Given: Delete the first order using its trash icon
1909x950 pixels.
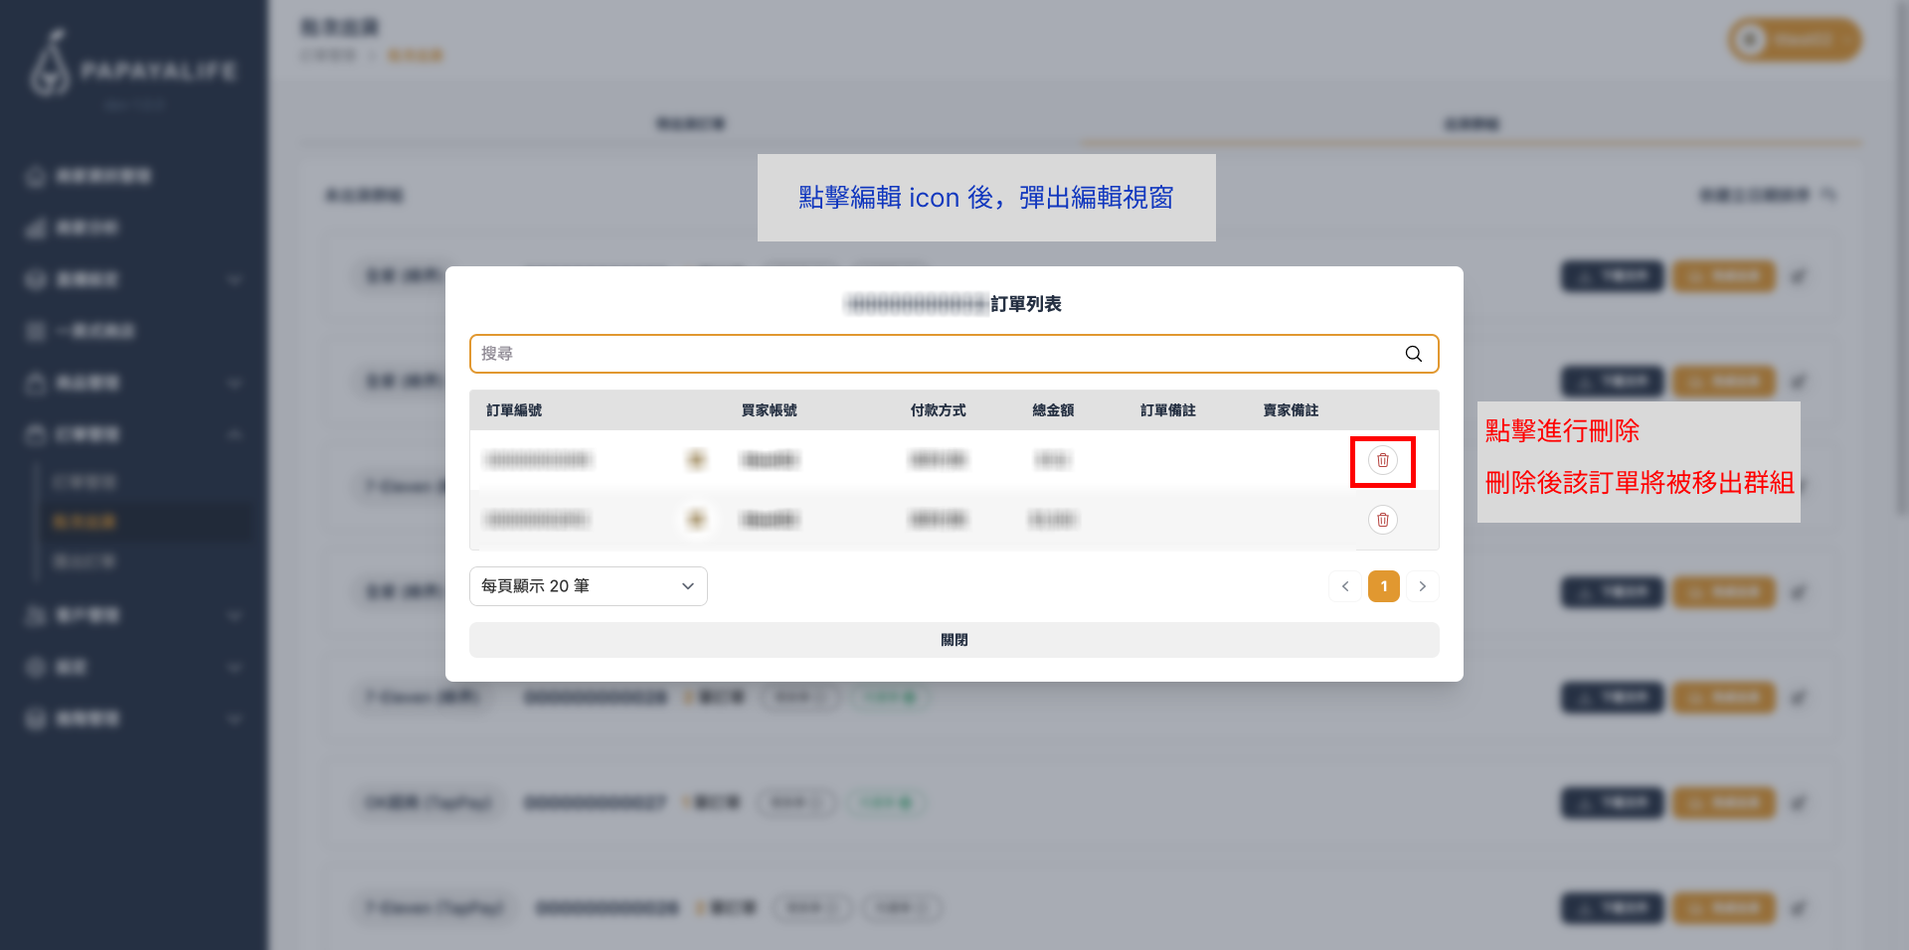Looking at the screenshot, I should pyautogui.click(x=1382, y=460).
